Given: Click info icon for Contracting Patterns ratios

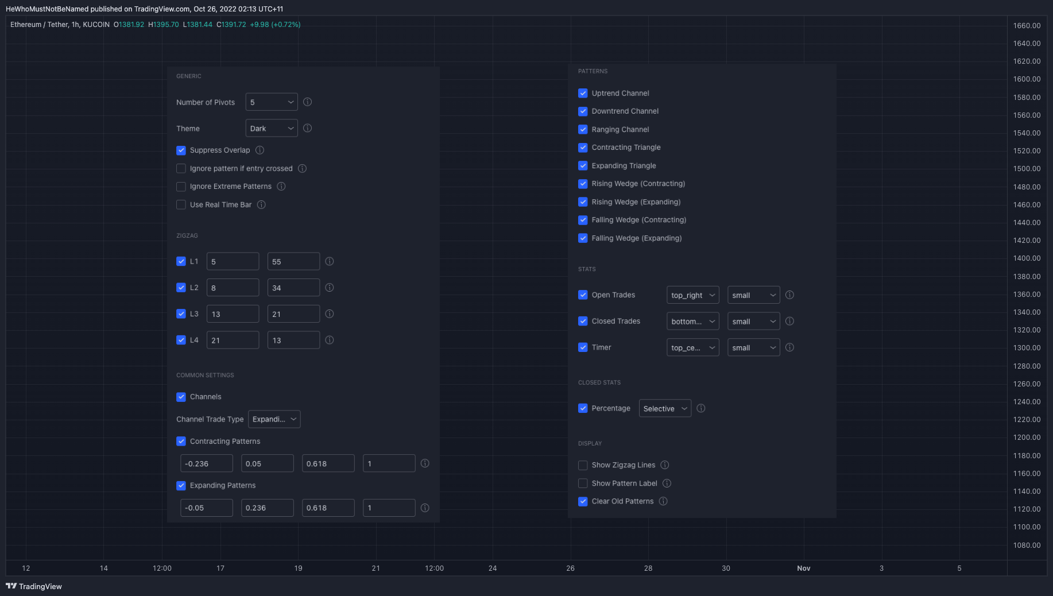Looking at the screenshot, I should coord(425,463).
